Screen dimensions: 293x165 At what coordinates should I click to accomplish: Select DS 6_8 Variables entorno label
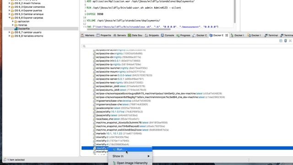[29, 36]
